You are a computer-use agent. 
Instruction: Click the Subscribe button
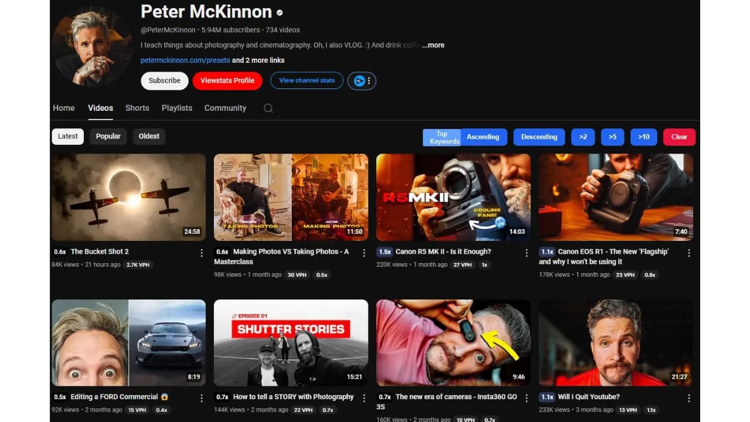[x=165, y=81]
